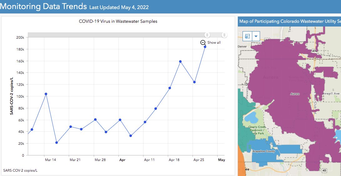Click the 'Cherry Creek Reservoir / State Park' map label
This screenshot has width=341, height=176.
coord(257,130)
